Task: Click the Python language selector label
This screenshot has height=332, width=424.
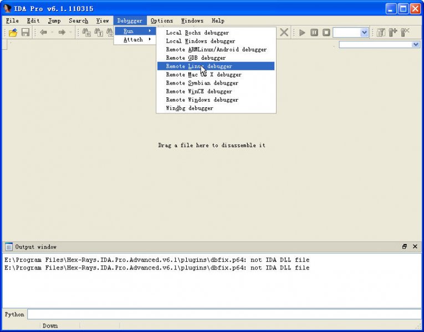Action: (14, 314)
